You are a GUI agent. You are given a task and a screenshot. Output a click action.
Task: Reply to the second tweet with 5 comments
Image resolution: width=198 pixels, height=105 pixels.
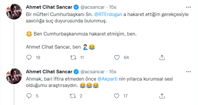tap(29, 96)
